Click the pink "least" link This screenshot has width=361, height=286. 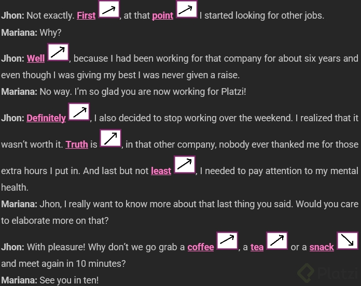pos(161,171)
